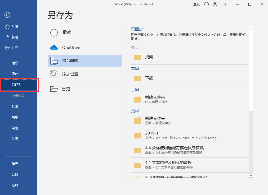The width and height of the screenshot is (268, 195).
Task: Click the back arrow circle icon
Action: tap(7, 15)
